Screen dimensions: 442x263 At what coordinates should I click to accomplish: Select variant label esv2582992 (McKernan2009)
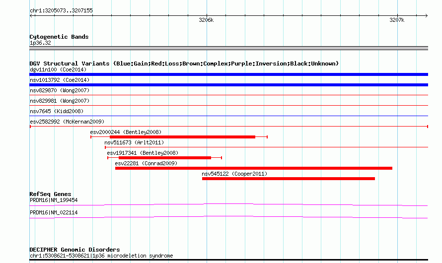click(x=67, y=122)
